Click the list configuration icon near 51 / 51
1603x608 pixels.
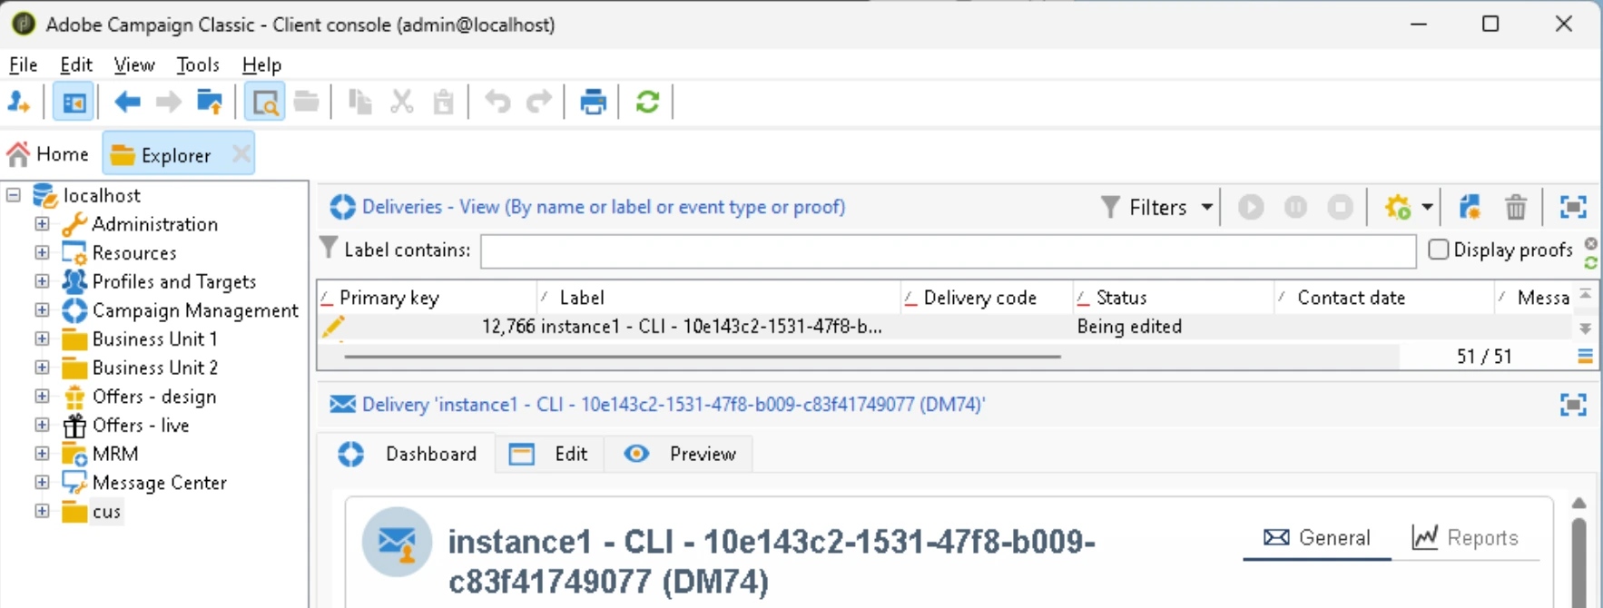coord(1585,357)
